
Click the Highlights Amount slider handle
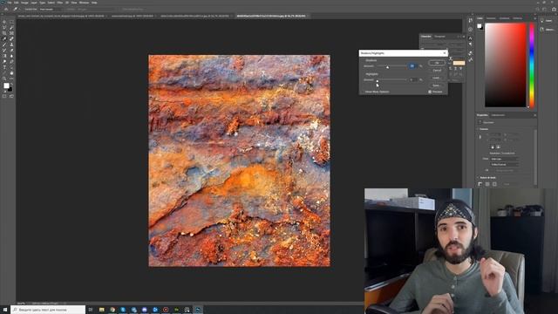[x=378, y=81]
